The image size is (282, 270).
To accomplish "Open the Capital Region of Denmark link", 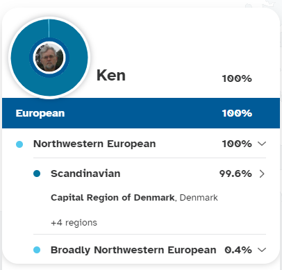I will pos(113,198).
